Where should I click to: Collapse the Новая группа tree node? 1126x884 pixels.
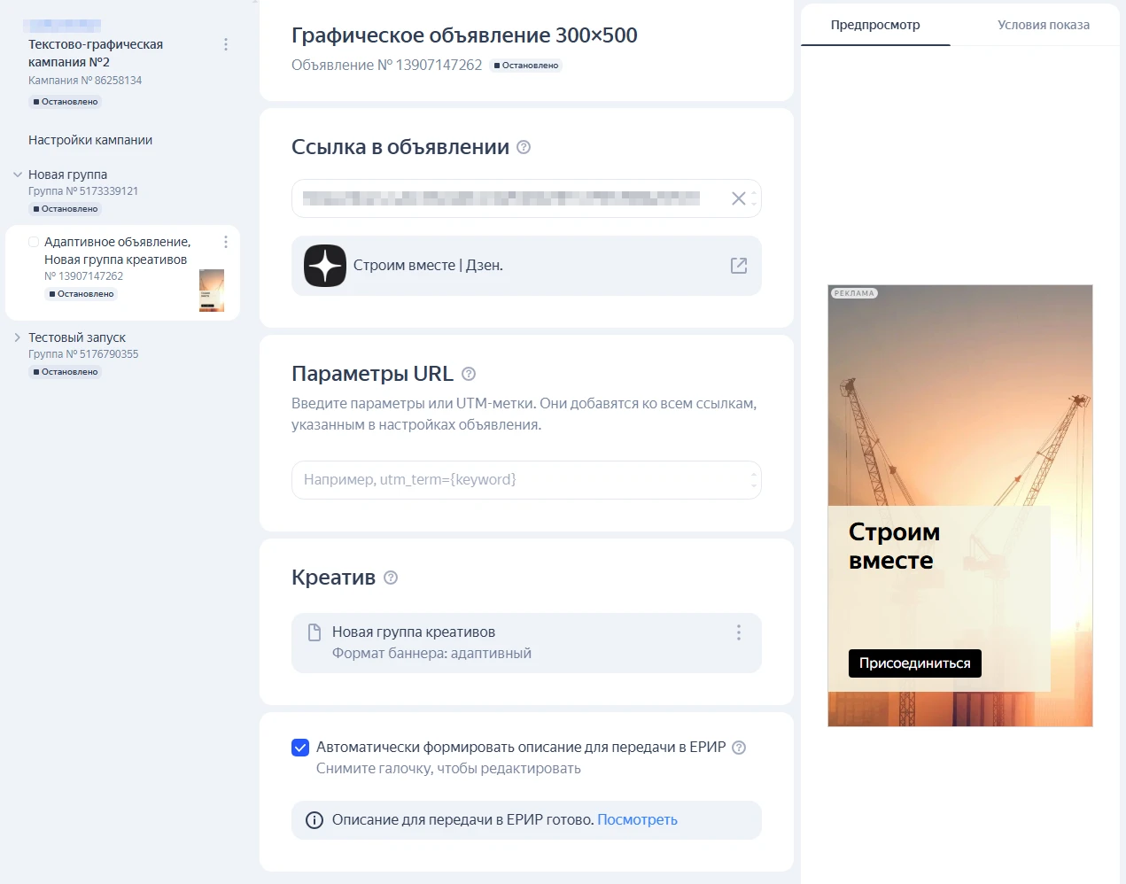[x=18, y=174]
